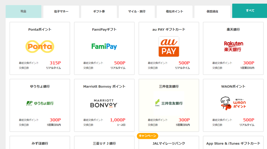Switch to the ギフト券 tab
The image size is (267, 149).
(99, 12)
